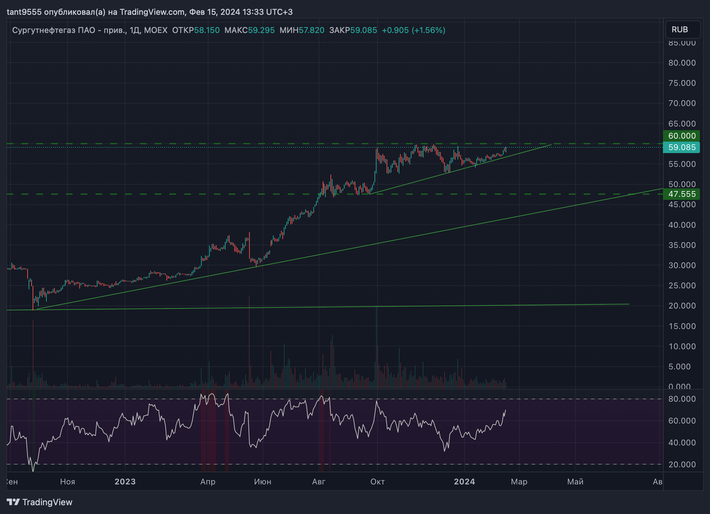The image size is (710, 514).
Task: Select the green 47.555 price label
Action: (x=681, y=193)
